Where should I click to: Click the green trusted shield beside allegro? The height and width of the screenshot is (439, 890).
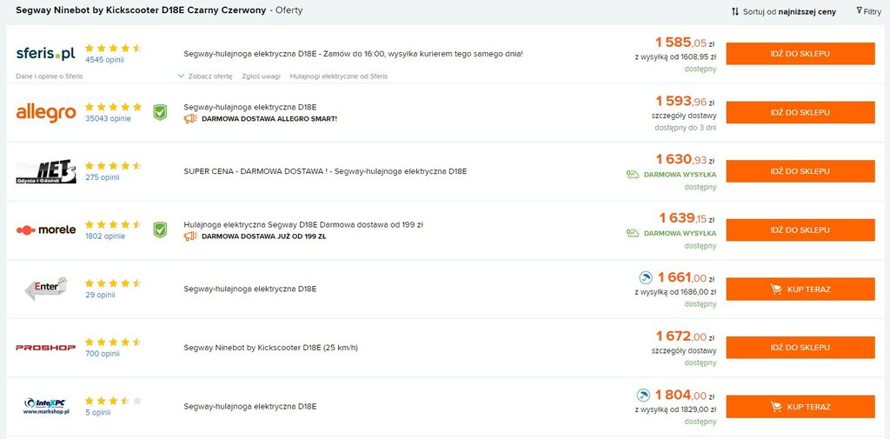(x=160, y=112)
